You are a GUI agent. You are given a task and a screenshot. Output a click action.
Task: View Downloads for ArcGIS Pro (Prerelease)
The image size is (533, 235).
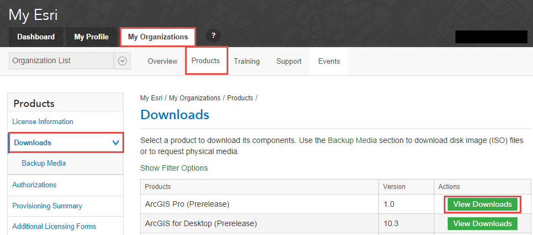[x=483, y=205]
